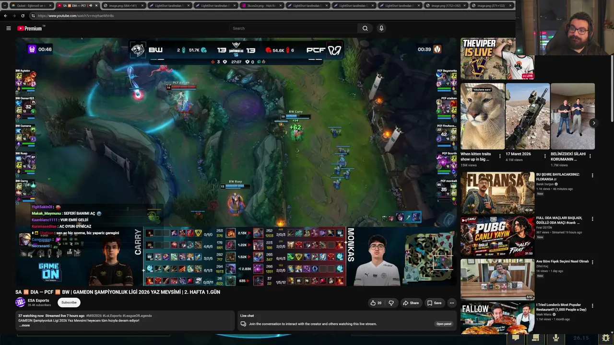The width and height of the screenshot is (614, 345).
Task: Click into the YouTube search field
Action: click(x=294, y=28)
